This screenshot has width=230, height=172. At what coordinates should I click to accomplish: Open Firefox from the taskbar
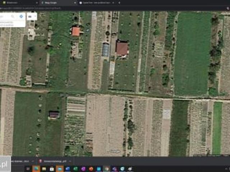point(91,169)
